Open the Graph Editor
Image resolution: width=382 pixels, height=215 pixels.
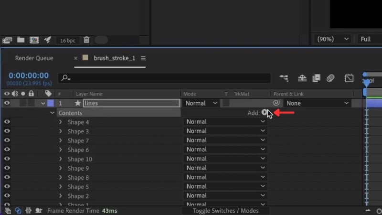click(x=349, y=78)
